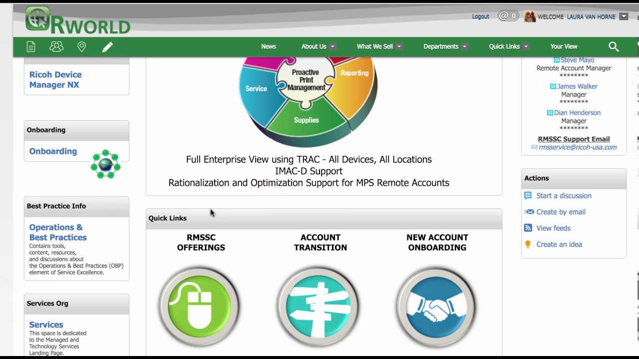The image size is (639, 359).
Task: Click the New Account Onboarding handshake icon
Action: (437, 306)
